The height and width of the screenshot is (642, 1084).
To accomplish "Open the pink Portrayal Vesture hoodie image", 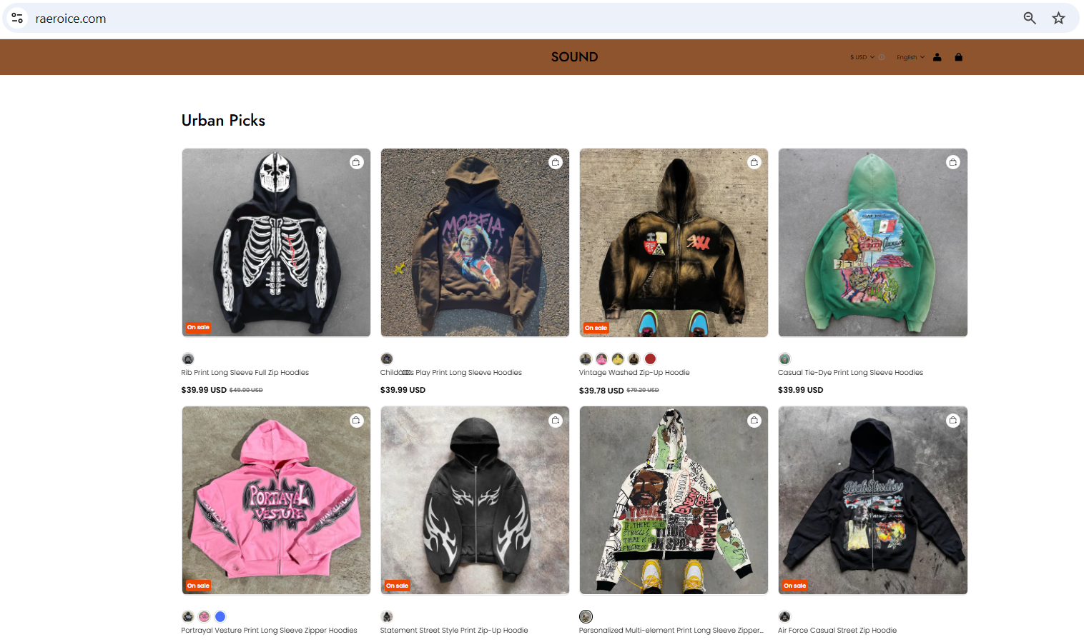I will (276, 501).
